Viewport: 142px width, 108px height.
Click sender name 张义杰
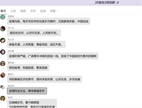[x=11, y=39]
